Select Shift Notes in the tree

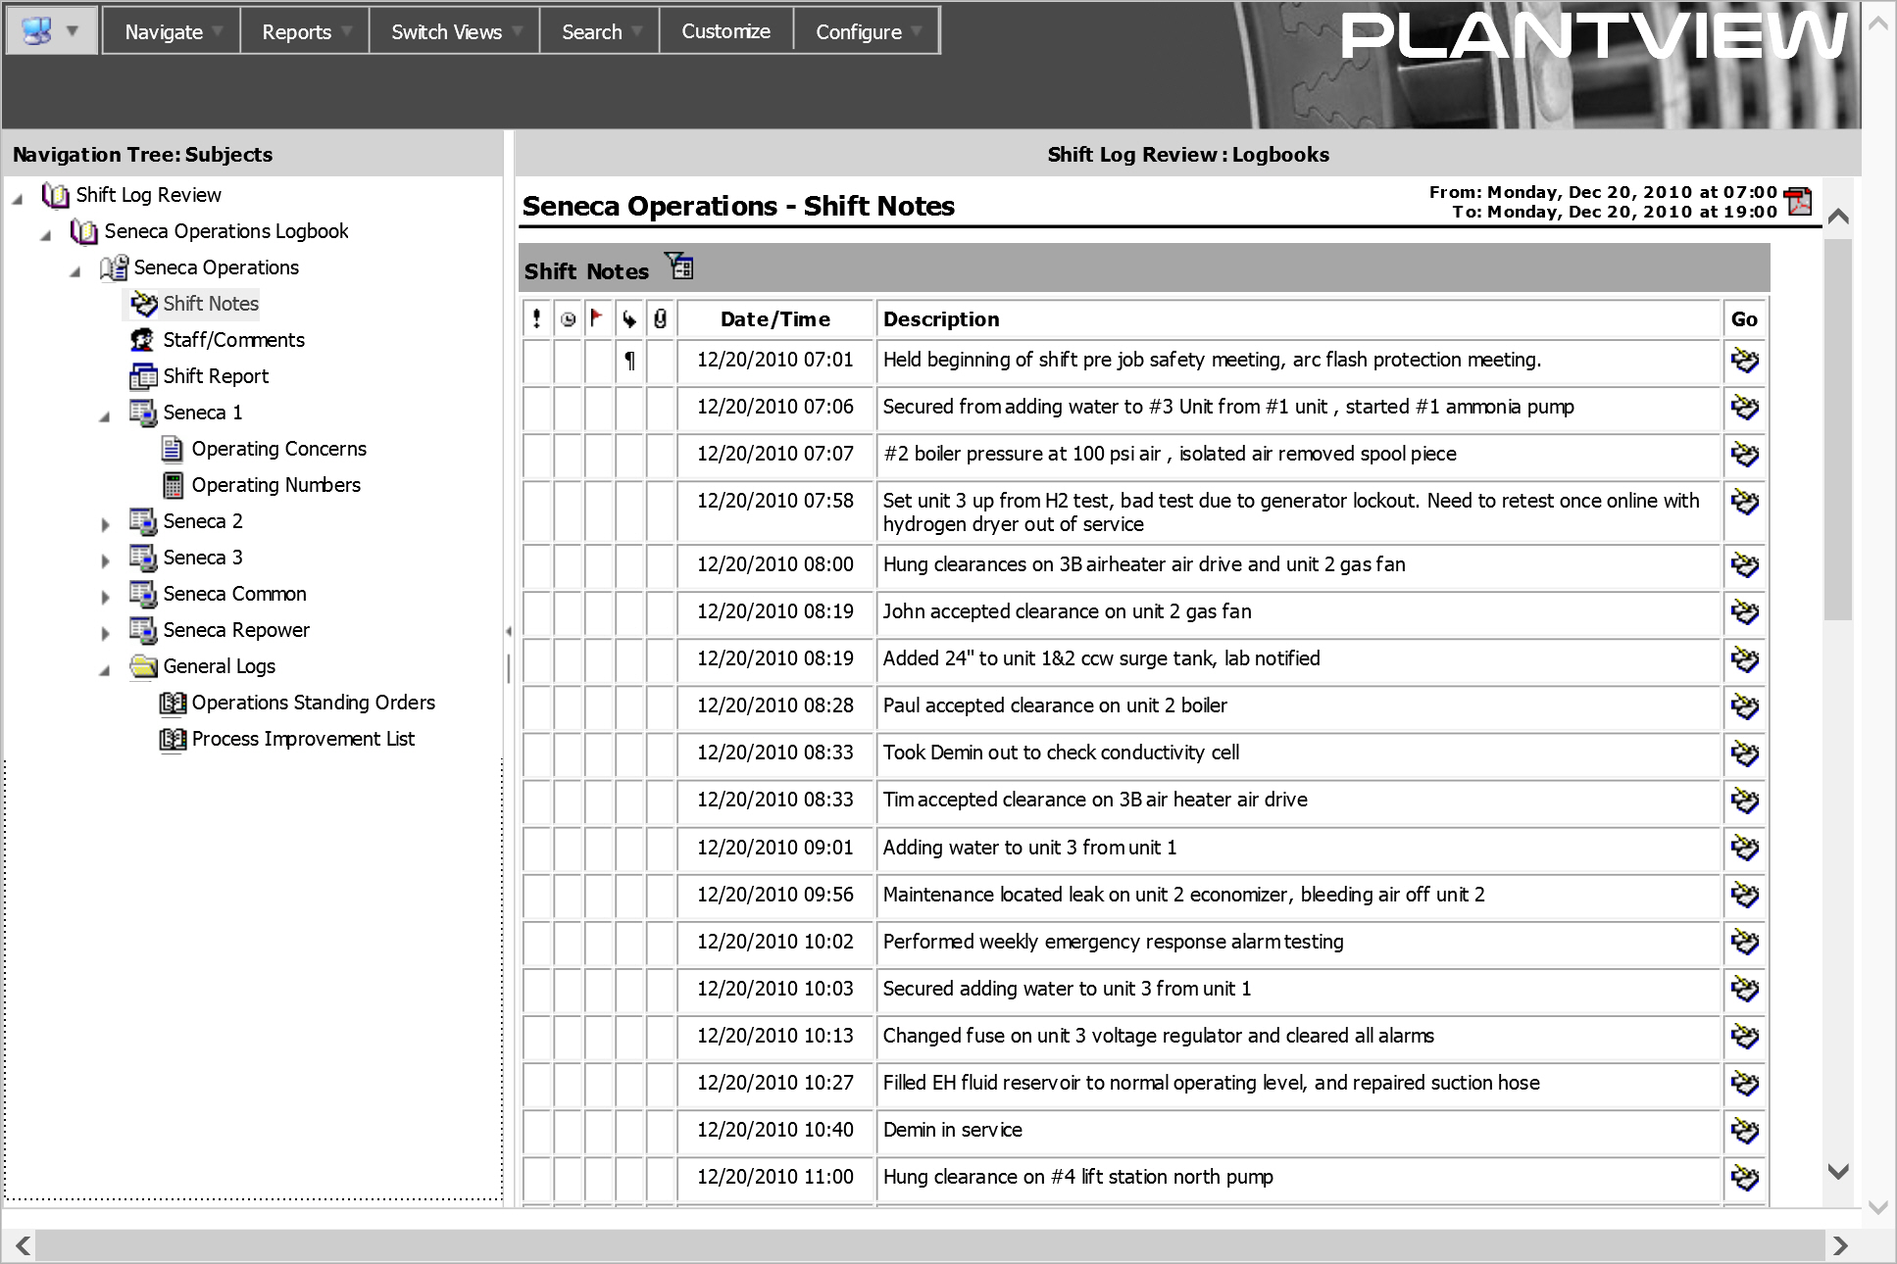click(210, 304)
